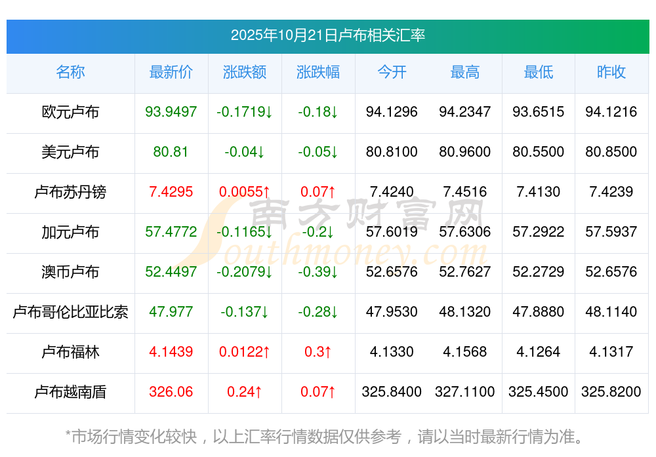Click previous close 80.8500
The width and height of the screenshot is (656, 457).
tap(611, 151)
